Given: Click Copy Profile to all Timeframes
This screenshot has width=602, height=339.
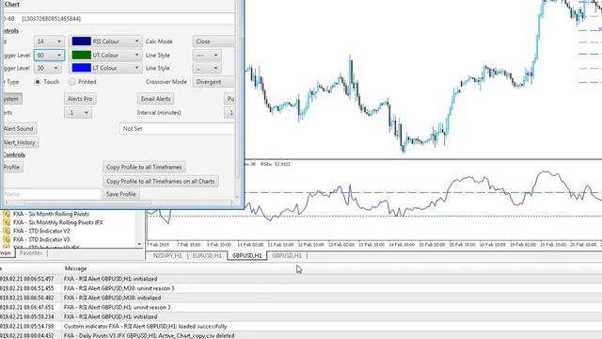Looking at the screenshot, I should click(144, 168).
